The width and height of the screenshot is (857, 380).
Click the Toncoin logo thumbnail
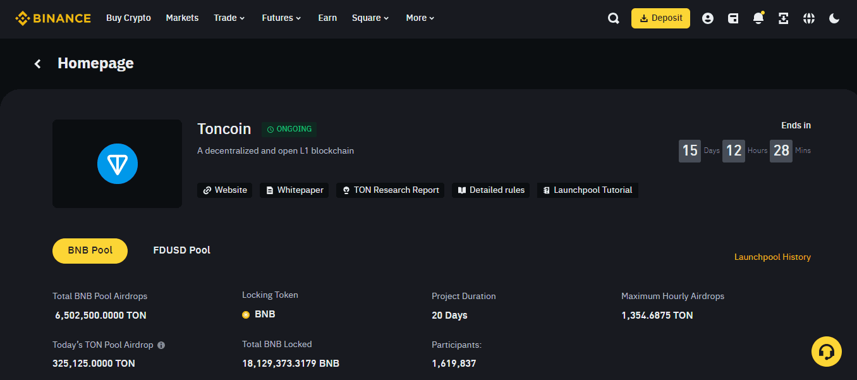[117, 164]
